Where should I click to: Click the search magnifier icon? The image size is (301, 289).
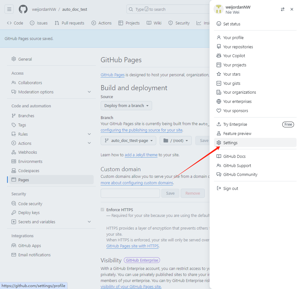(131, 9)
